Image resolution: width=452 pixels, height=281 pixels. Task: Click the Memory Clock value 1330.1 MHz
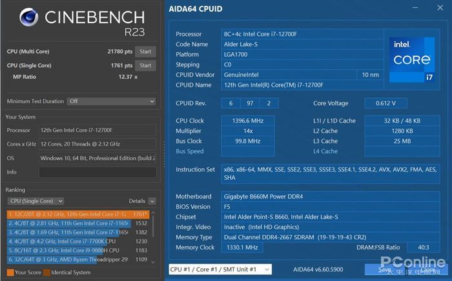click(x=242, y=247)
